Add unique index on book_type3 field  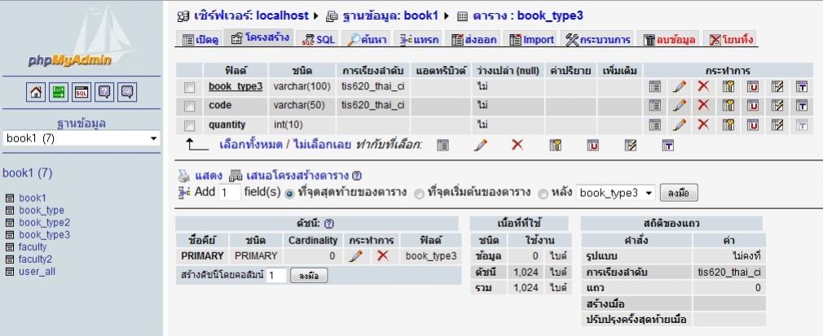pos(753,86)
